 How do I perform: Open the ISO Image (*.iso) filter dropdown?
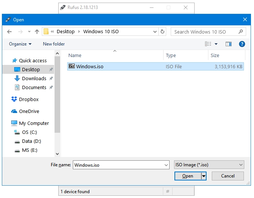coord(209,165)
